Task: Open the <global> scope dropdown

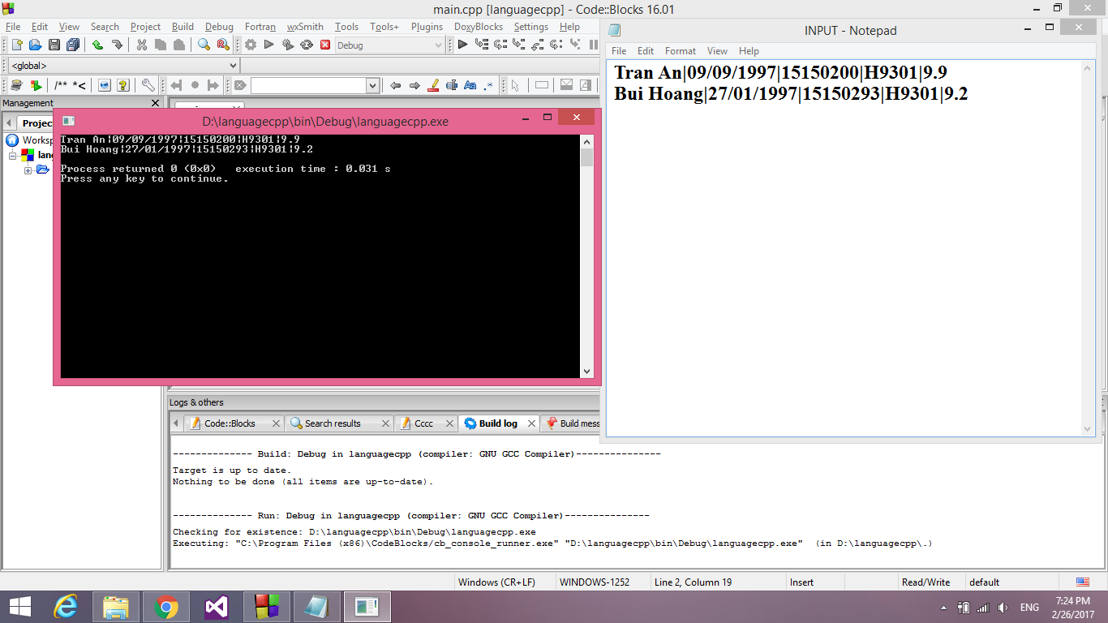Action: coord(233,66)
